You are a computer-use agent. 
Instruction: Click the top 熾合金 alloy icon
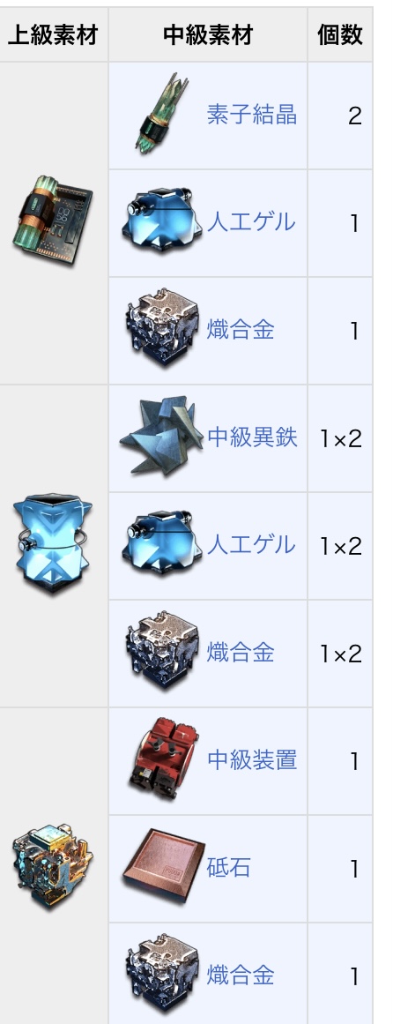tap(162, 326)
